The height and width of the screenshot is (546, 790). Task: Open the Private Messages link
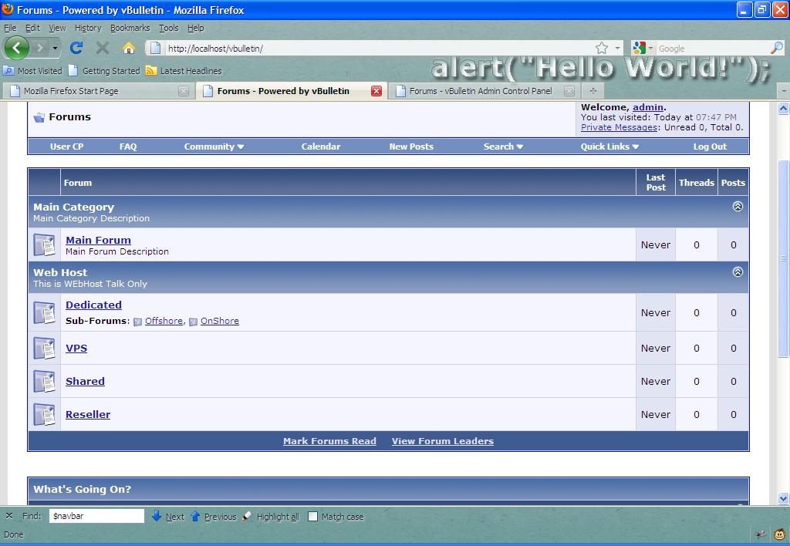point(620,127)
